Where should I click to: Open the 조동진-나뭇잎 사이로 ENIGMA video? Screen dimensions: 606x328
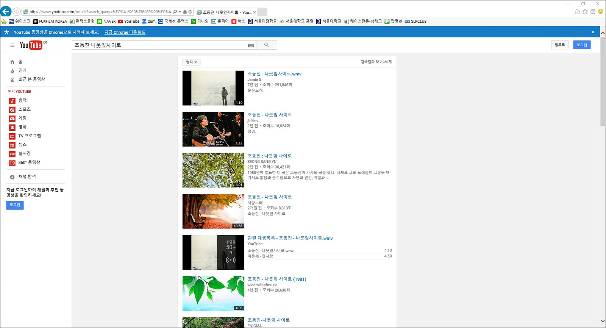(269, 320)
